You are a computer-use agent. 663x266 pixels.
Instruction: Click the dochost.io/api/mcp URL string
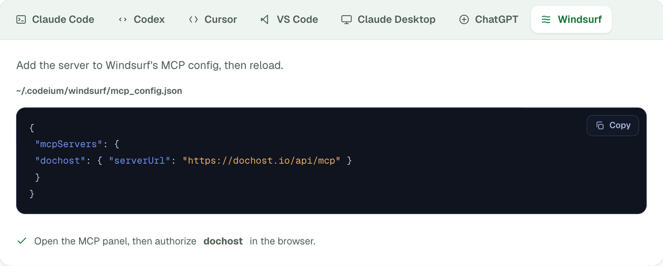click(261, 161)
